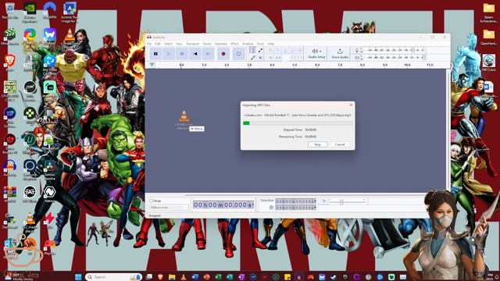Screen dimensions: 500x281
Task: Open the File menu
Action: 149,44
